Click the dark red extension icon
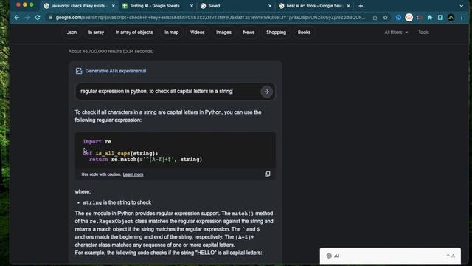 tap(420, 18)
